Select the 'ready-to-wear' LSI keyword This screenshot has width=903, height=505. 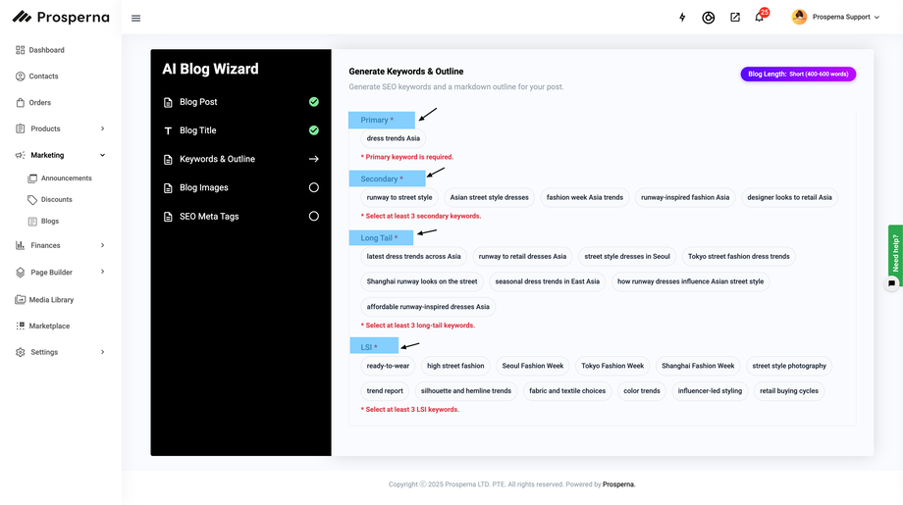click(388, 366)
